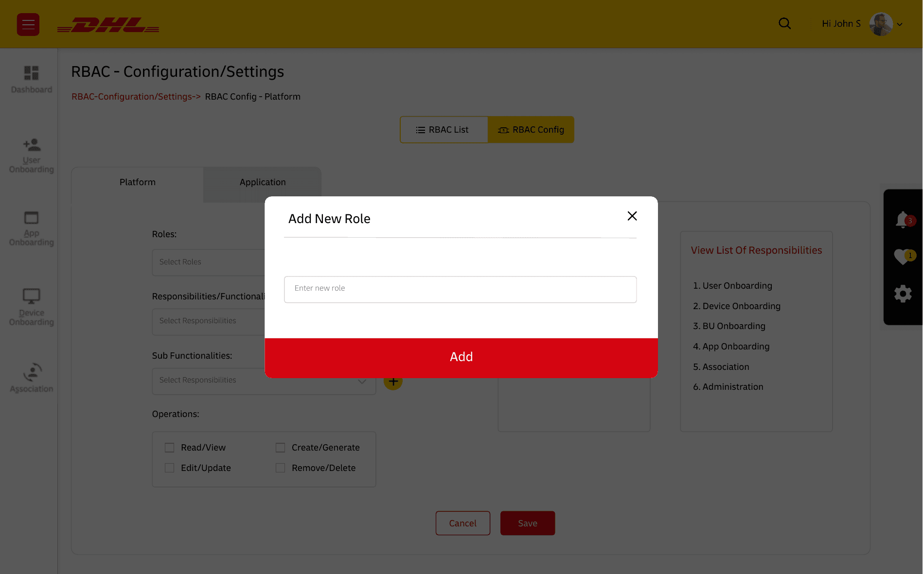Click the DHL logo
Screen dimensions: 923x574
[x=108, y=25]
